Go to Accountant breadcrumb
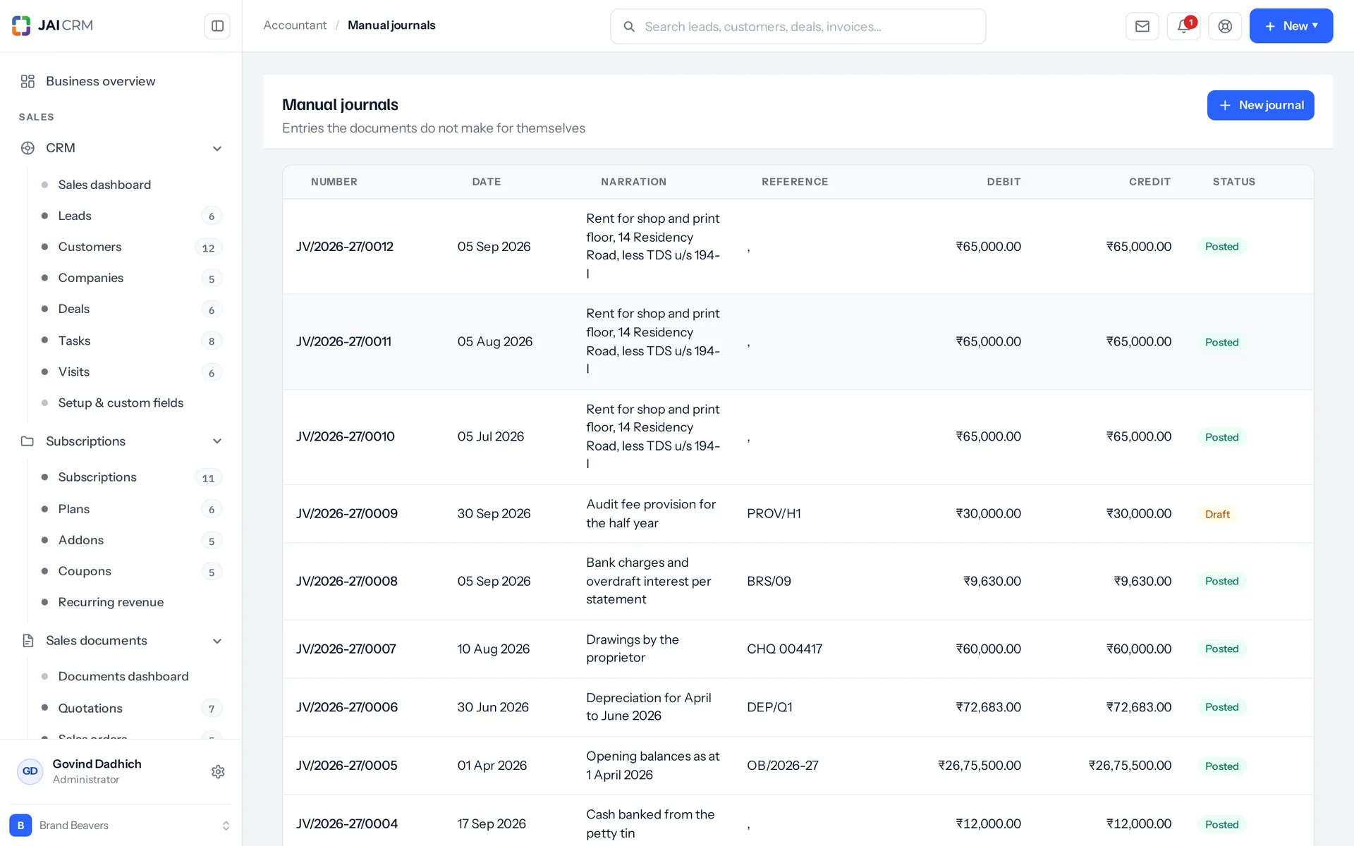Image resolution: width=1354 pixels, height=846 pixels. pos(295,25)
